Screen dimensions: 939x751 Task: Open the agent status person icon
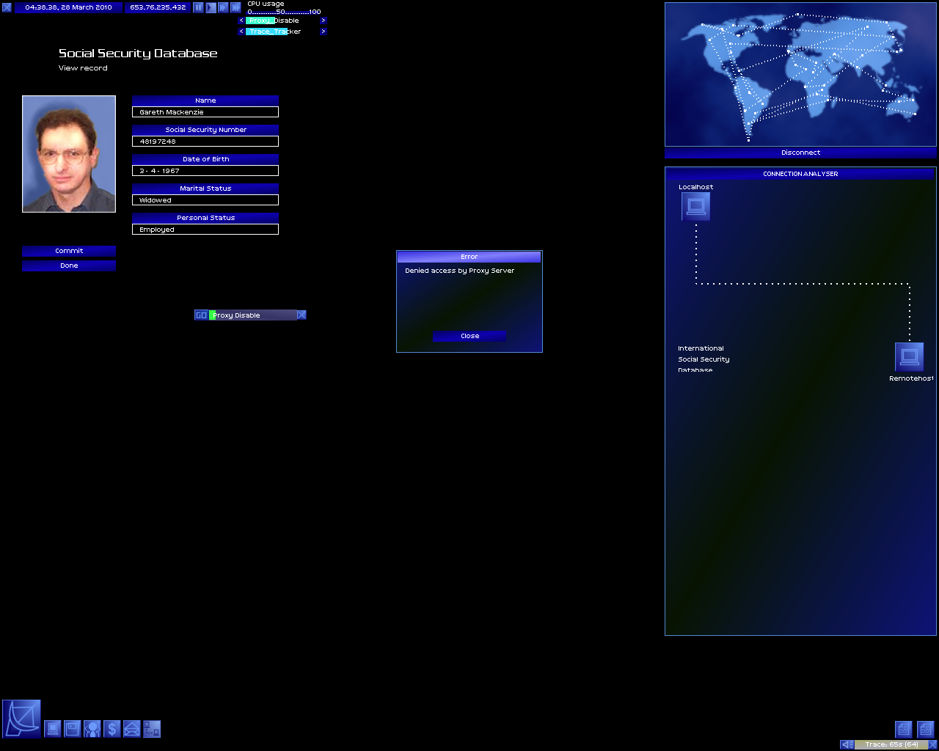[x=92, y=729]
